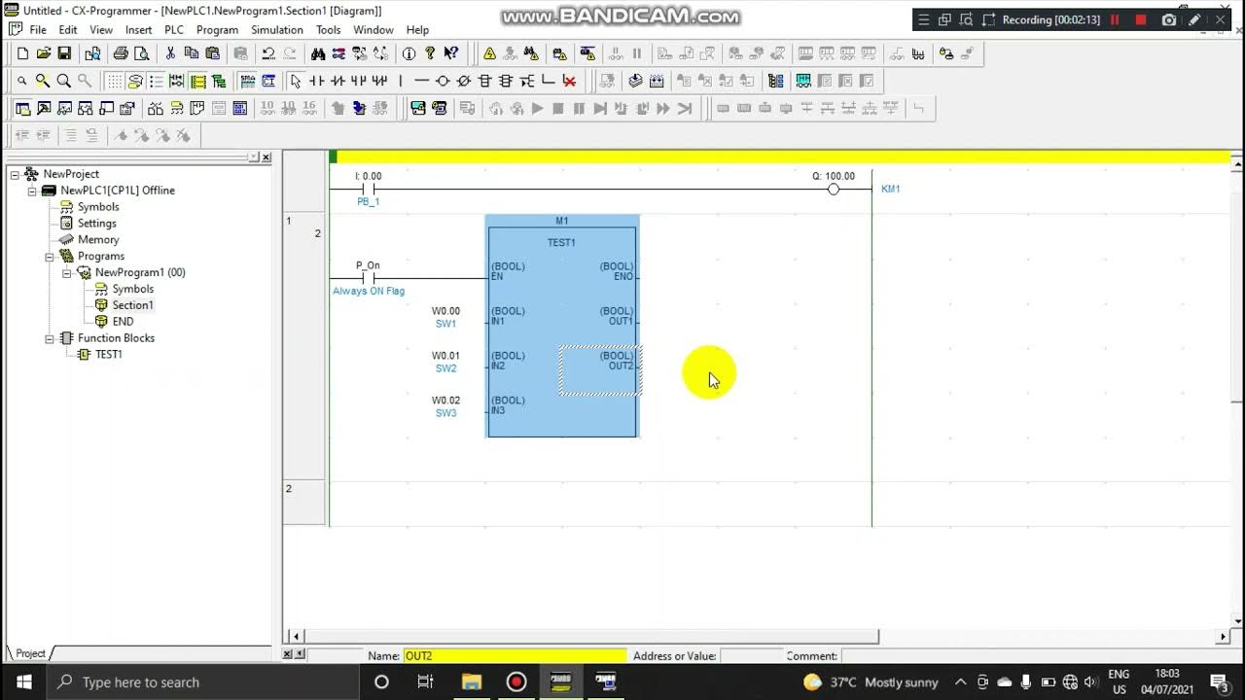The width and height of the screenshot is (1245, 700).
Task: Click the yellow question mark Help icon
Action: point(430,53)
